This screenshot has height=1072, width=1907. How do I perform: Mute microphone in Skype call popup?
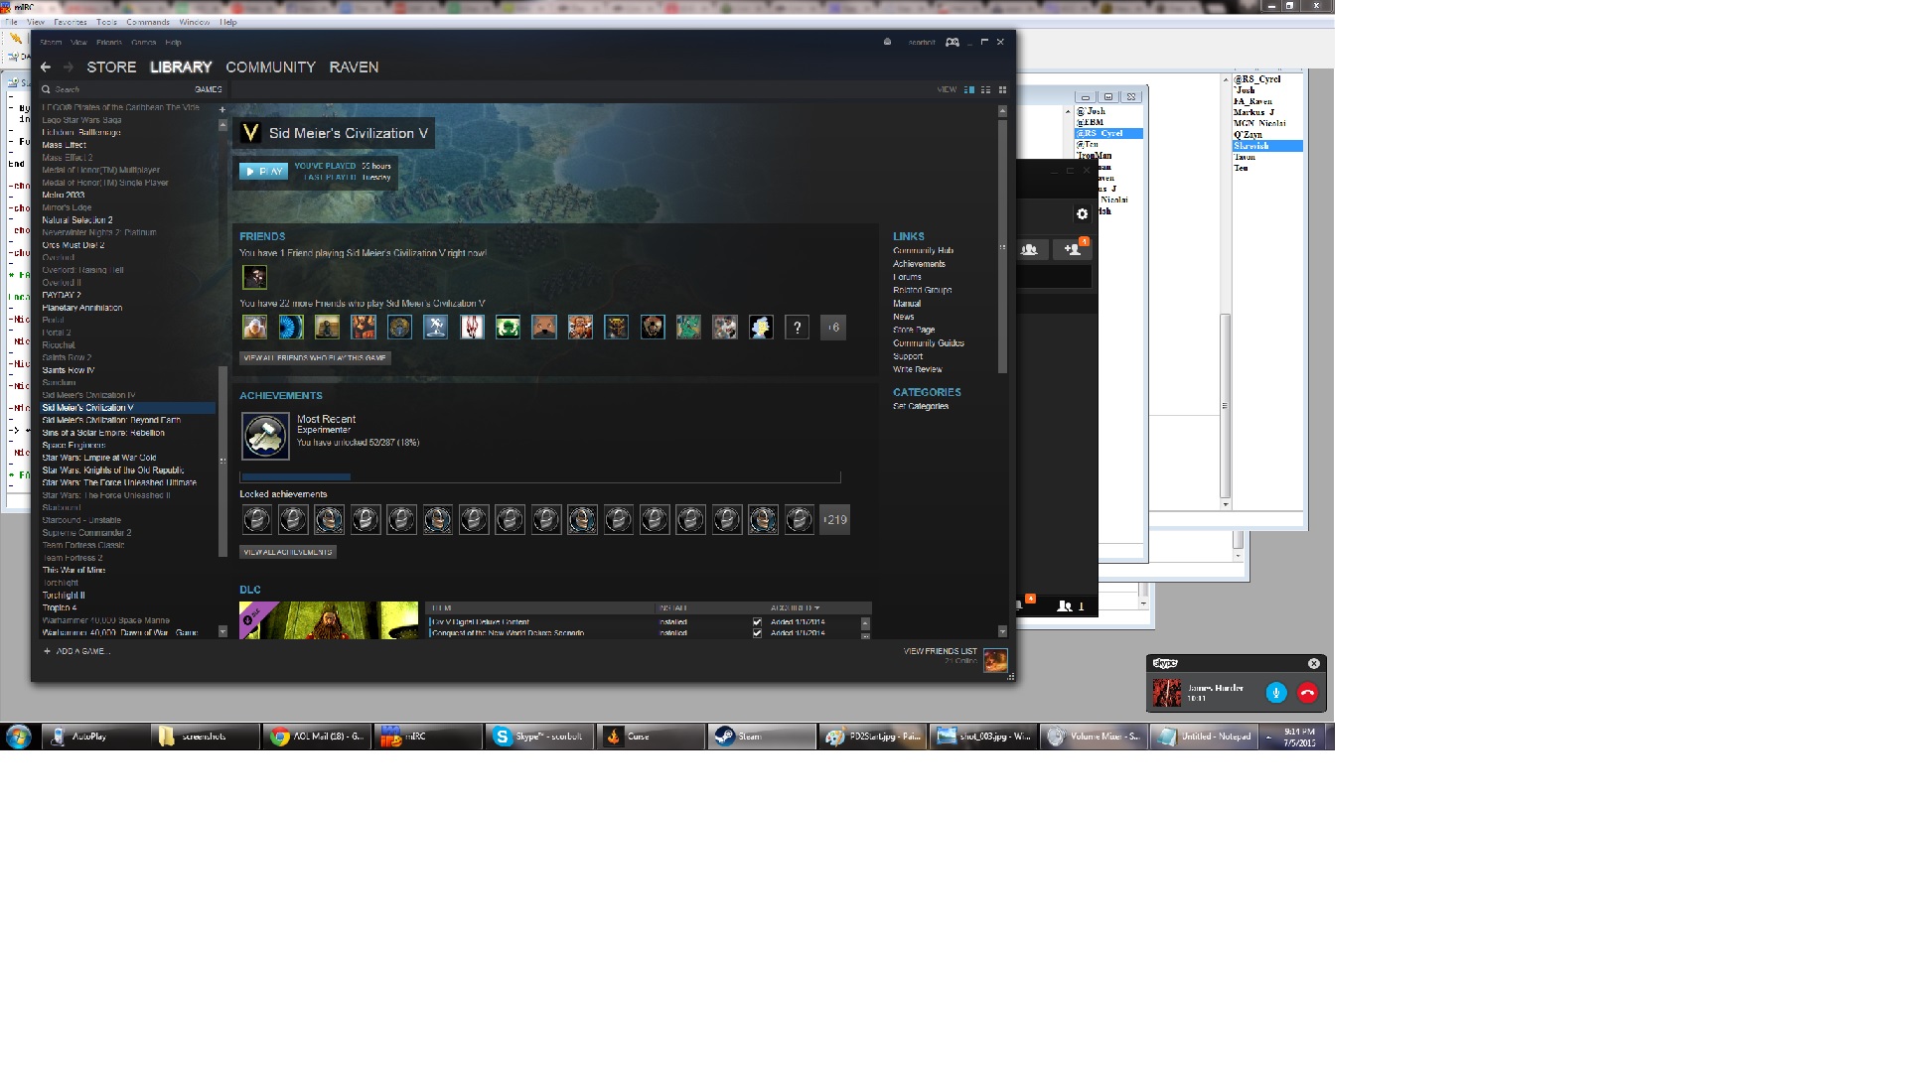point(1276,693)
